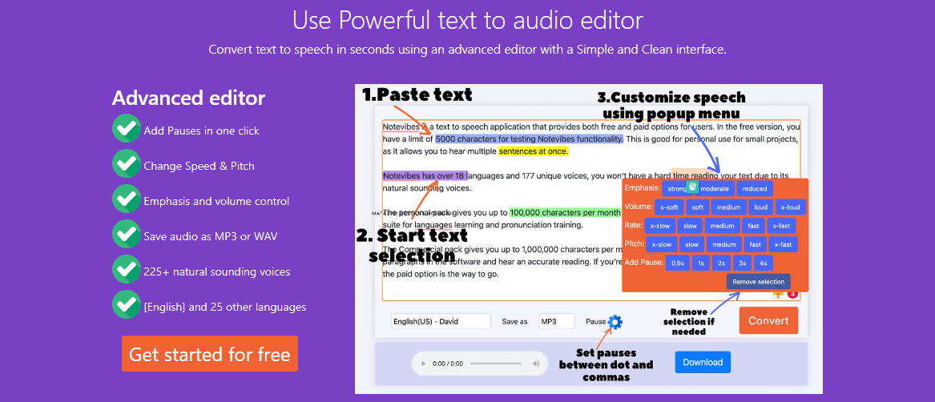Click green highlighted '100,000 characters per month'
Viewport: 935px width, 402px height.
coord(566,211)
